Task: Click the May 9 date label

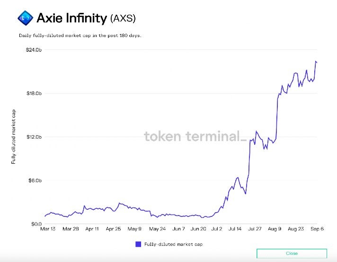Action: click(x=135, y=229)
